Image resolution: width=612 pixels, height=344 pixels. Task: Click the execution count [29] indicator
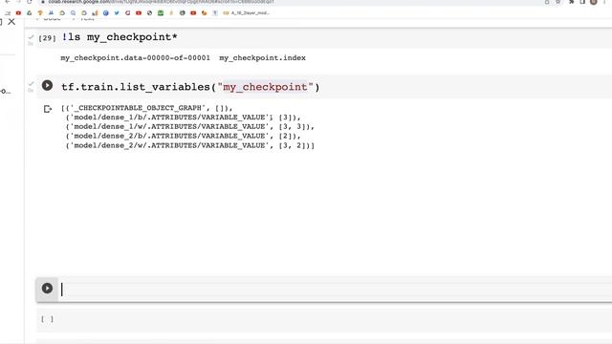[x=47, y=38]
